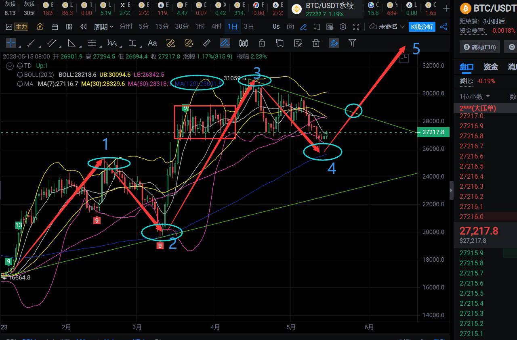This screenshot has width=517, height=340.
Task: Switch to the 资金 tab
Action: point(491,67)
